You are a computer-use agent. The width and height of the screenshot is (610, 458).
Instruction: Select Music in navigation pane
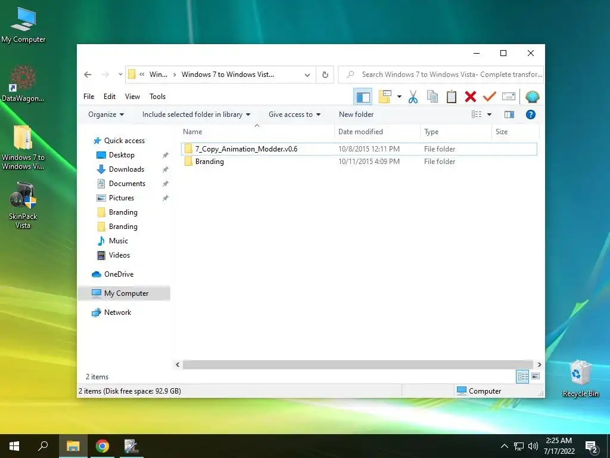click(x=119, y=241)
